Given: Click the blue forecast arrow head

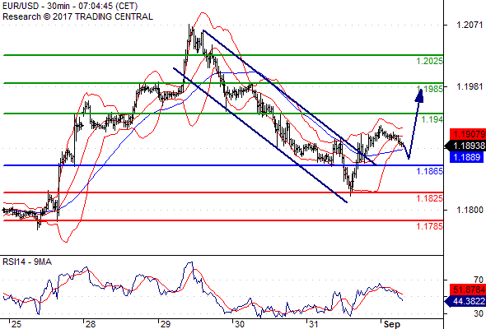Looking at the screenshot, I should (419, 95).
